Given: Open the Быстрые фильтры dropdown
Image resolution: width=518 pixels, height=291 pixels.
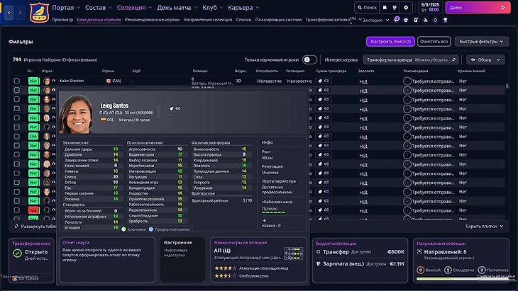Looking at the screenshot, I should 481,42.
